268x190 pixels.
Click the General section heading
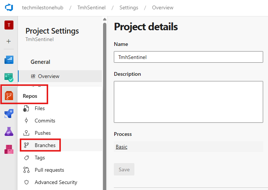coord(40,62)
